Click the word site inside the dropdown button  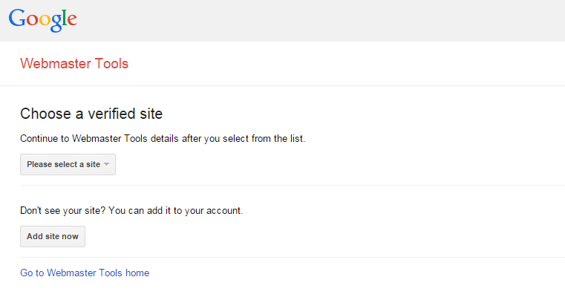(x=93, y=164)
